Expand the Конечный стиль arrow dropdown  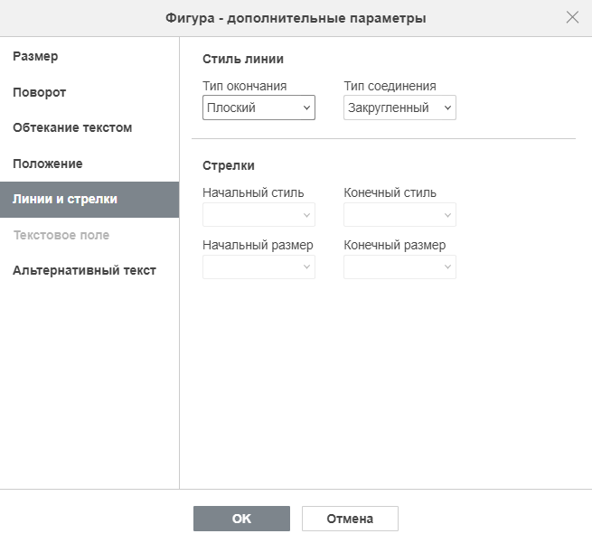click(x=399, y=215)
